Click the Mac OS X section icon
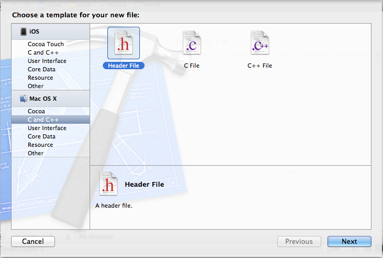This screenshot has height=258, width=383. click(x=24, y=99)
